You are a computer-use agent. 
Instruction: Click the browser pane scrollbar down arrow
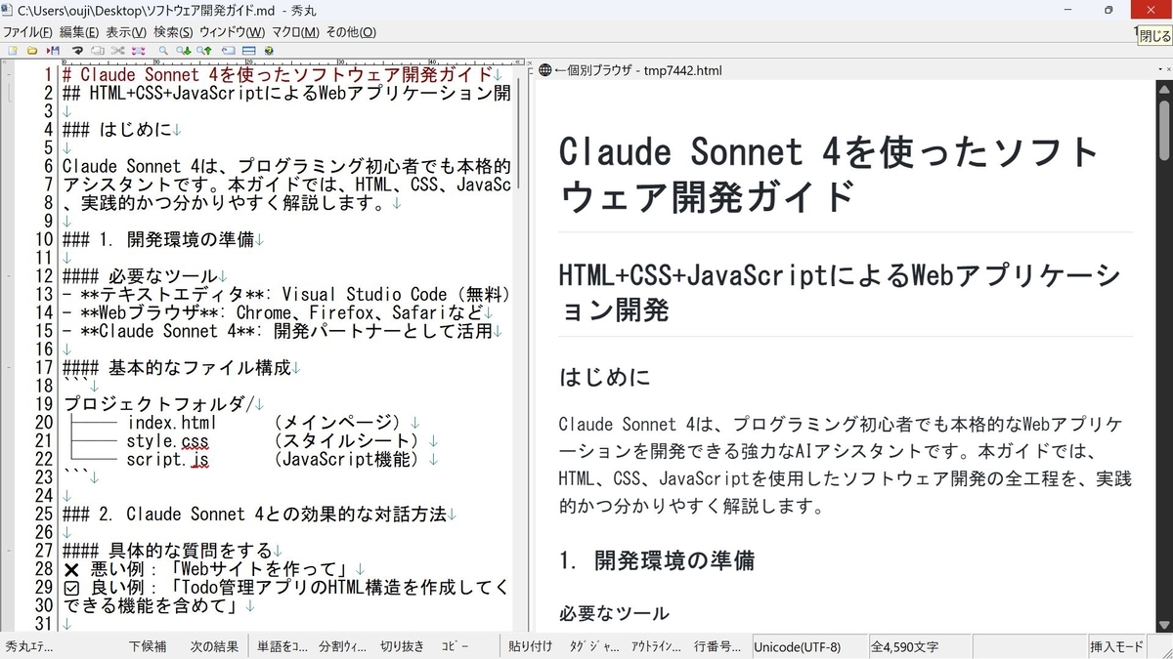point(1164,625)
